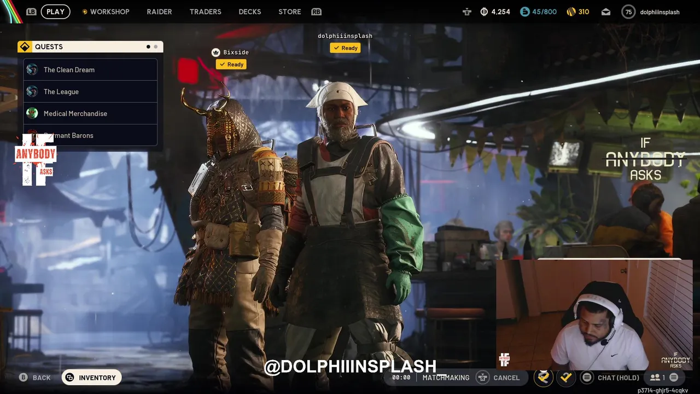Click the LB bumper icon
Viewport: 700px width, 394px height.
(x=31, y=11)
